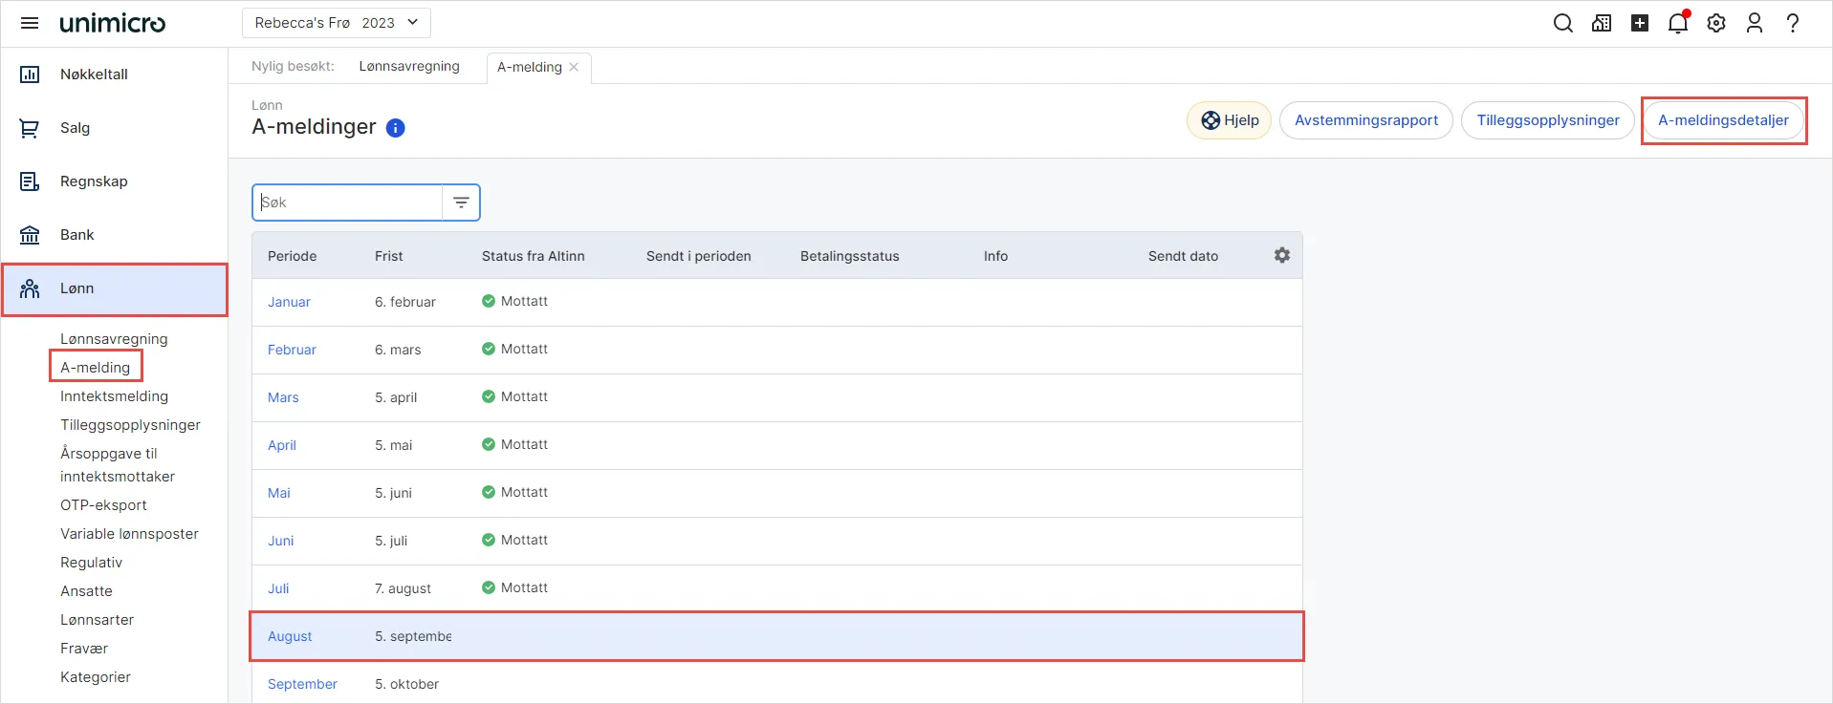Open the filter options in search box

[461, 203]
